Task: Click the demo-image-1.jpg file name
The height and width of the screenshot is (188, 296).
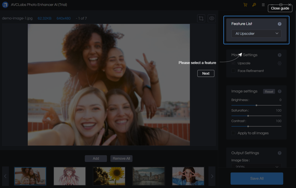Action: (17, 18)
